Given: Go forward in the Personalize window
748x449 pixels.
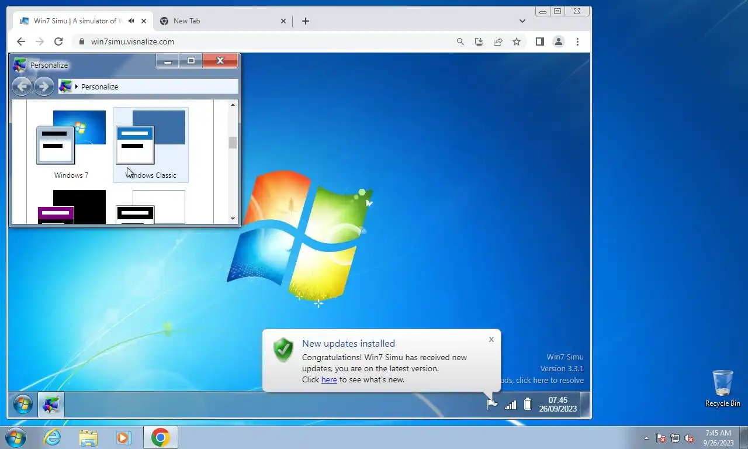Looking at the screenshot, I should pos(43,87).
